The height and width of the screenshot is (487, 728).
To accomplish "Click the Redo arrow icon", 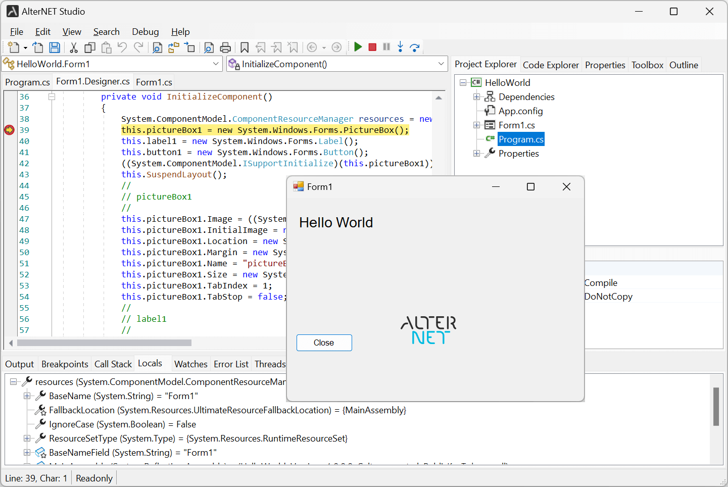I will tap(138, 47).
